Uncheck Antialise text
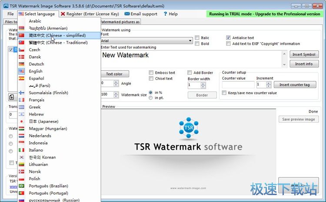Screen dimensions: 326x202 point(228,38)
